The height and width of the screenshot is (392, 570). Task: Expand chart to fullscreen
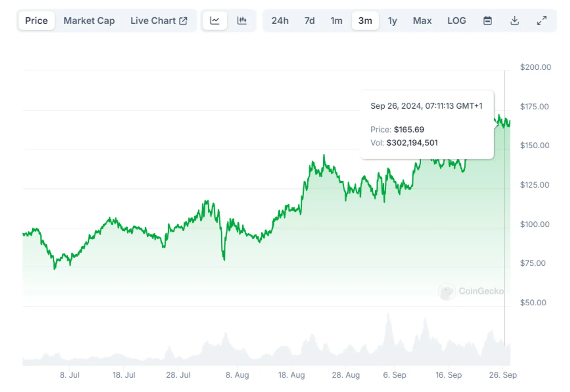click(541, 21)
